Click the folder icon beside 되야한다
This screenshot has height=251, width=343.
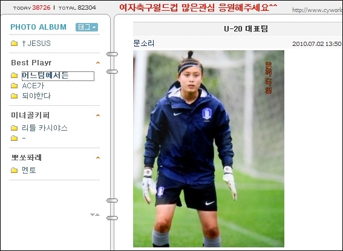pyautogui.click(x=15, y=96)
